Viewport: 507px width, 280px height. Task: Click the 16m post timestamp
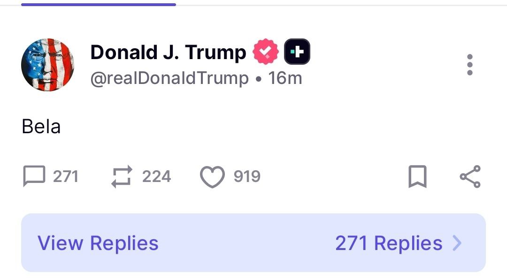click(x=285, y=78)
